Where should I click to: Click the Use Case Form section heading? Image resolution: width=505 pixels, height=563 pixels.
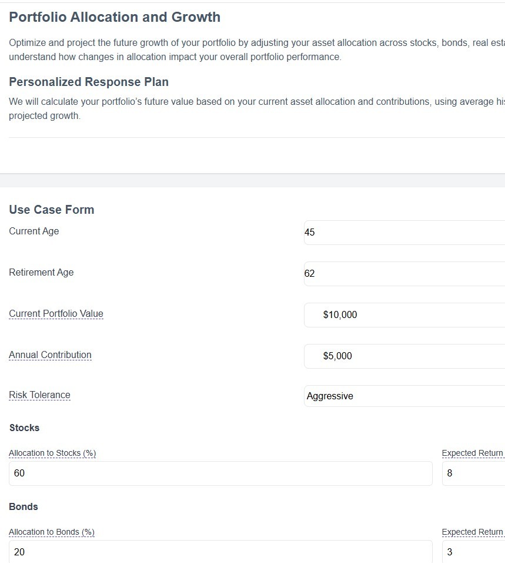[x=51, y=210]
